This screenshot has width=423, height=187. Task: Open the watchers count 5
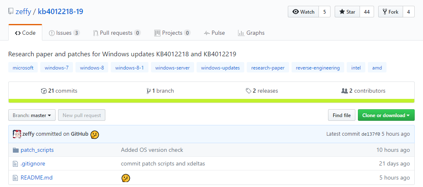325,12
